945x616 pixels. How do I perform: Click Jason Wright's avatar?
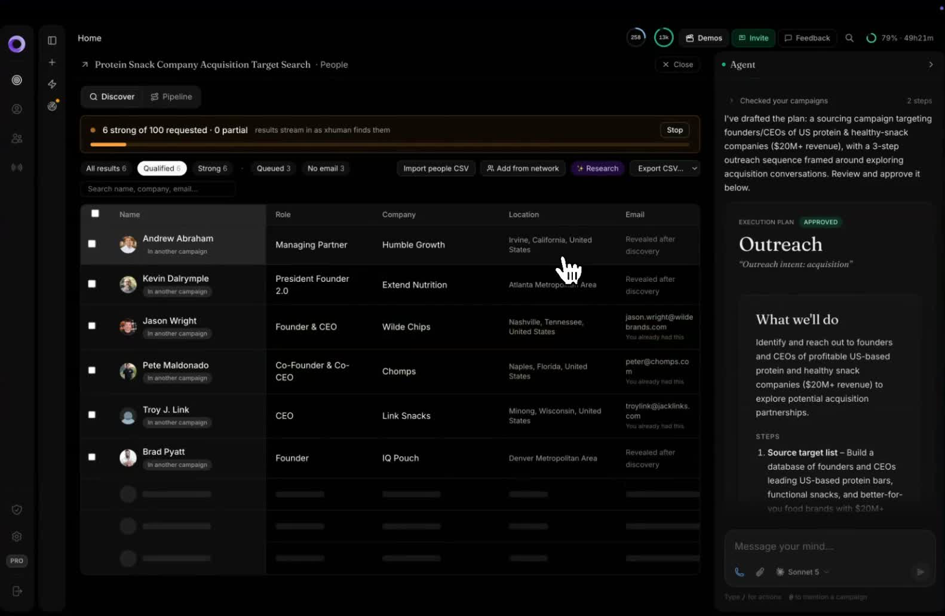pos(128,327)
